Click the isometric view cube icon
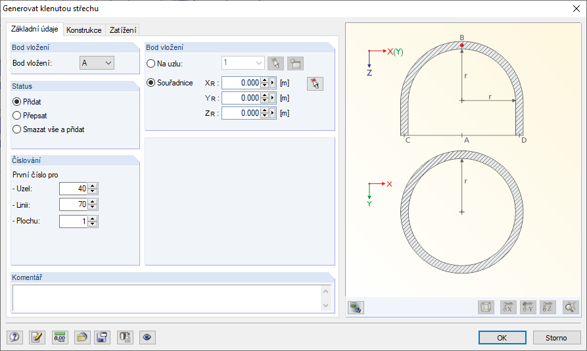This screenshot has width=587, height=351. (x=486, y=308)
